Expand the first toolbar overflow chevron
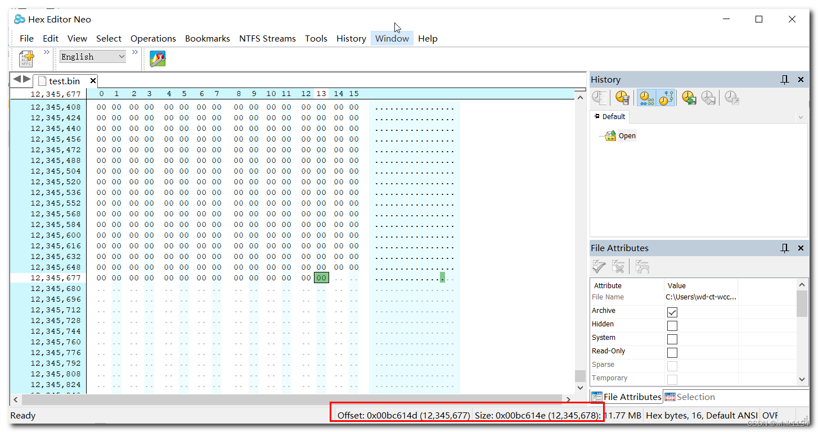The height and width of the screenshot is (432, 818). click(47, 52)
